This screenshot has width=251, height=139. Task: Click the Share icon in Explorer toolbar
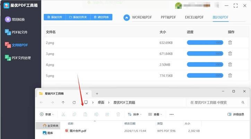pyautogui.click(x=107, y=114)
